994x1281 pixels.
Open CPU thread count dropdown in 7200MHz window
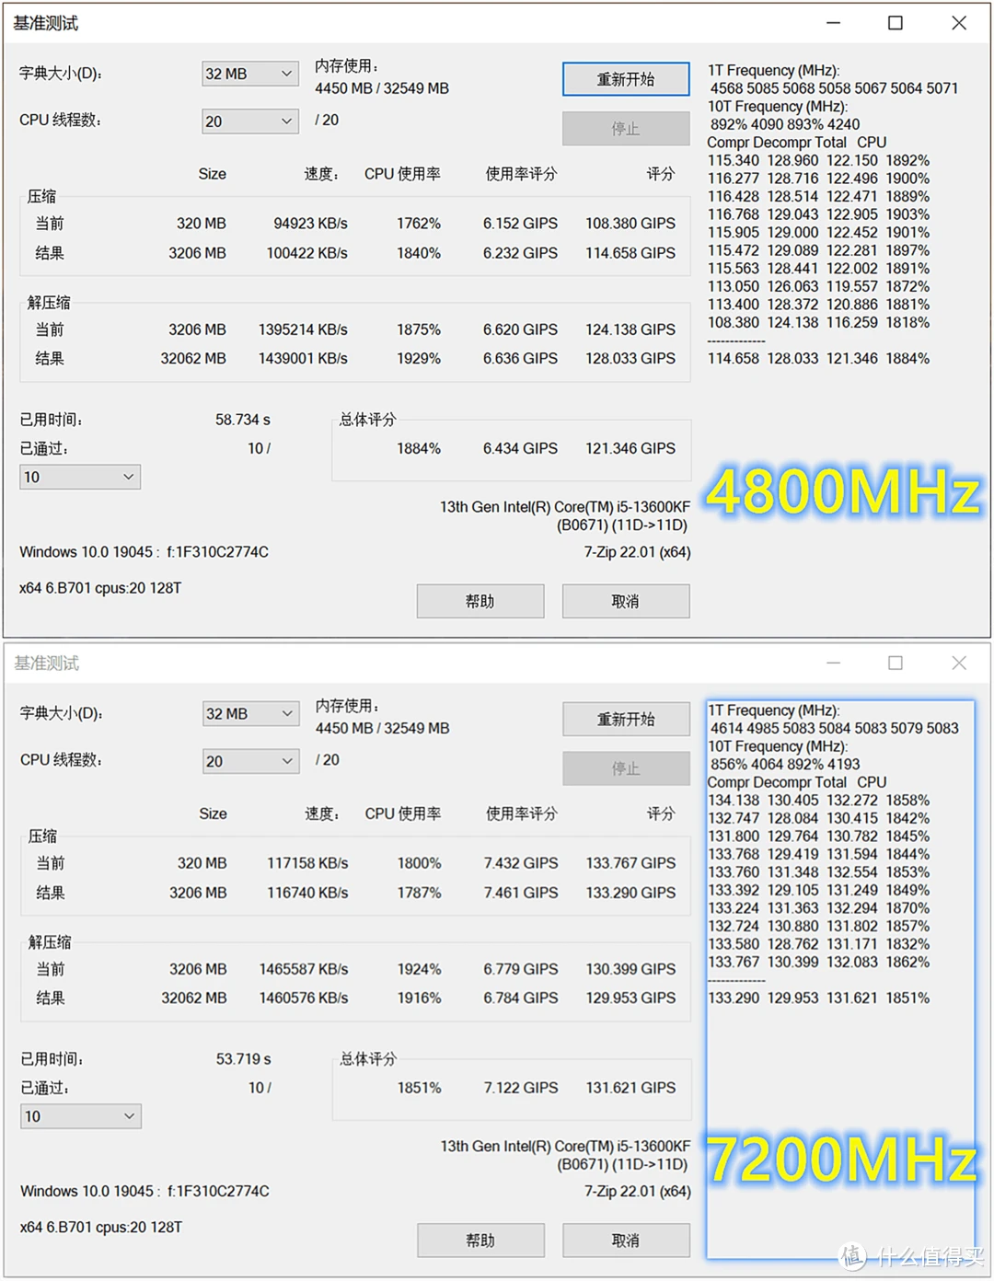250,761
